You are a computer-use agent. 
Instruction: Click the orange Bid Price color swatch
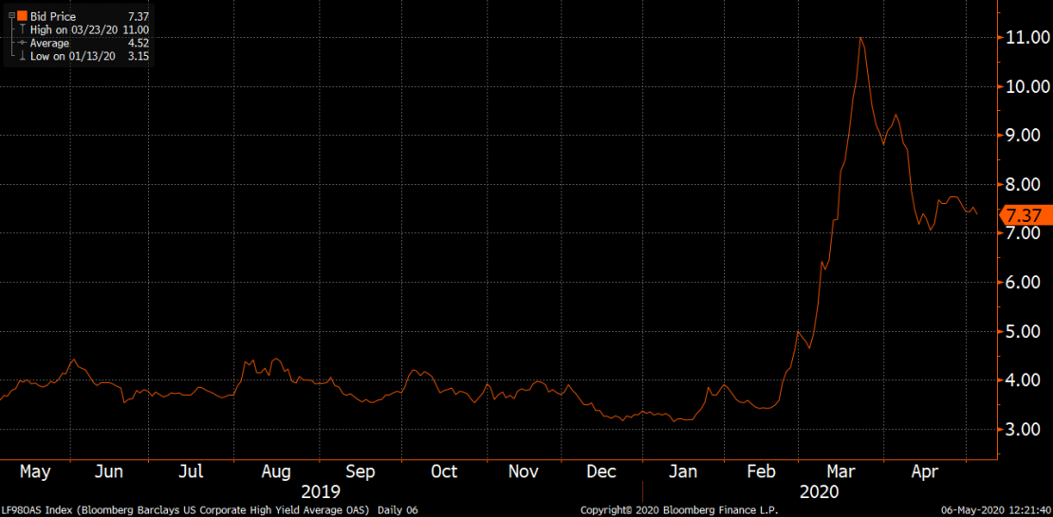click(x=22, y=17)
